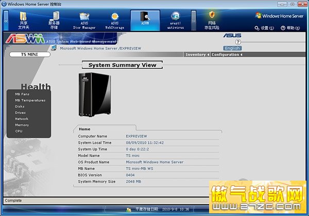309x216 pixels.
Task: Click the TS mini server image
Action: (95, 94)
